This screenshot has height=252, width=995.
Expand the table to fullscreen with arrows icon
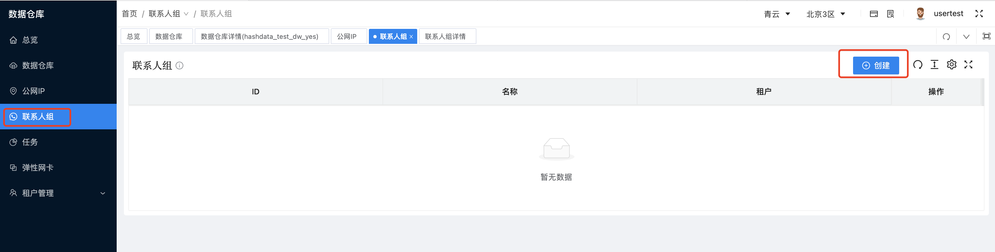[969, 64]
